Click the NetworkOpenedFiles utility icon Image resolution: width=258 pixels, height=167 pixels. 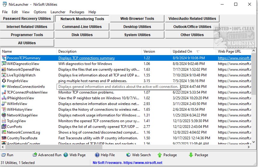(x=4, y=70)
